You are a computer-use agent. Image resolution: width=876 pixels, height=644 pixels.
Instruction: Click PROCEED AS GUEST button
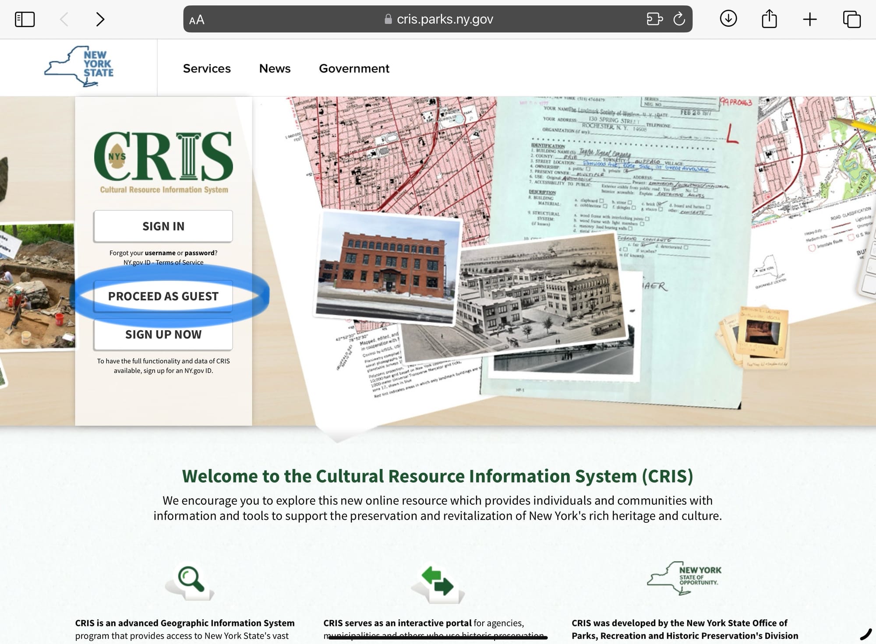(163, 296)
